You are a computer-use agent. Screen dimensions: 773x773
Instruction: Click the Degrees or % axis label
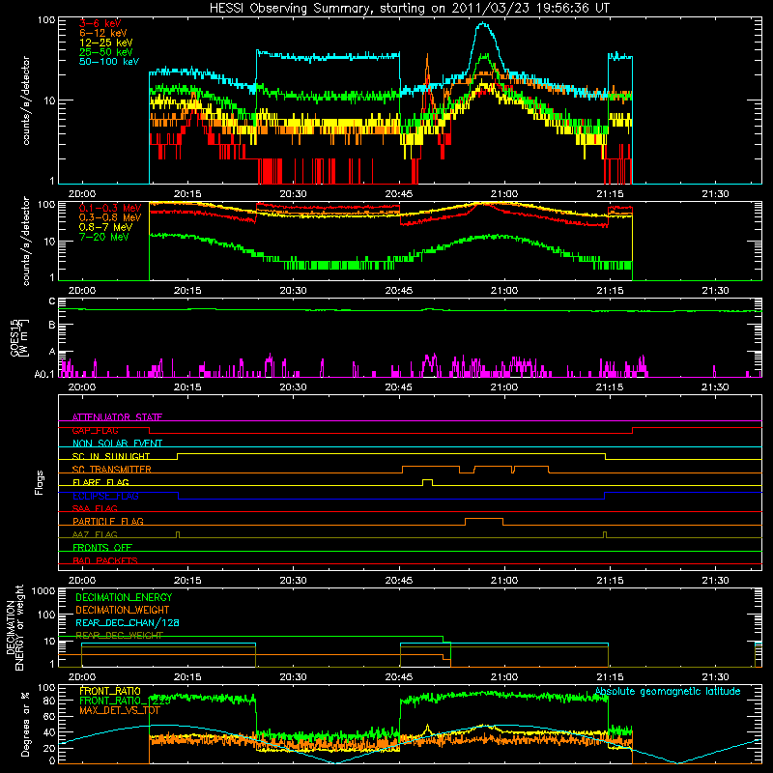[25, 724]
